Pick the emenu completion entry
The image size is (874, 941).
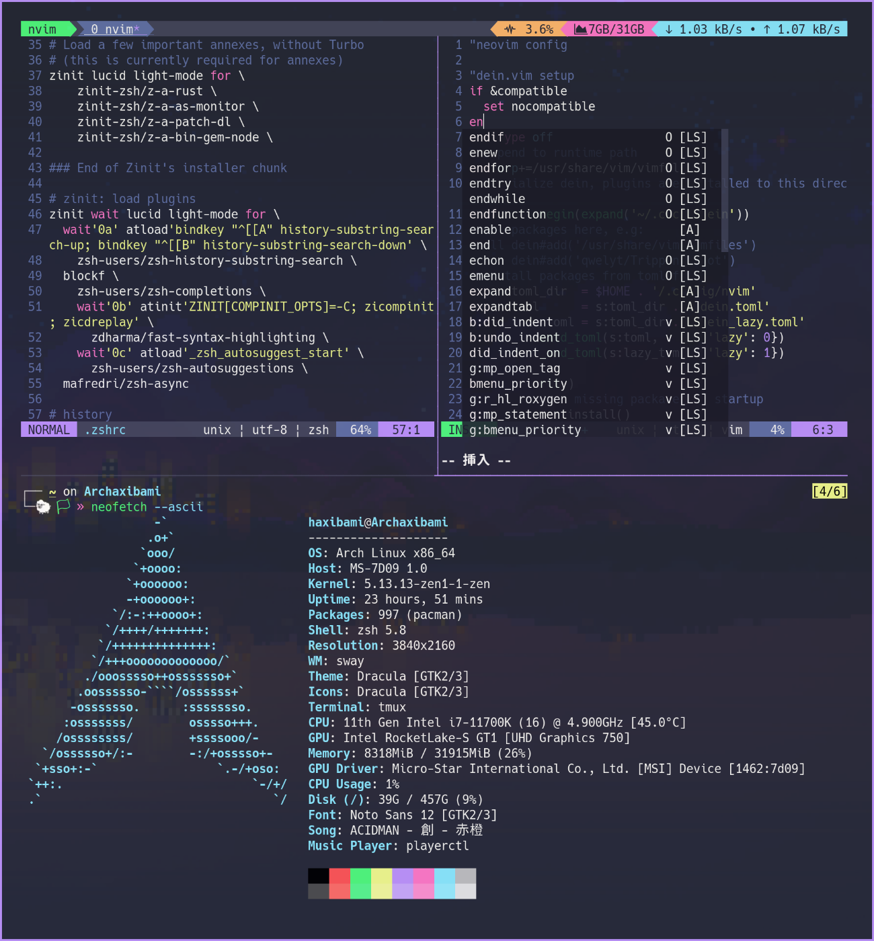tap(592, 276)
